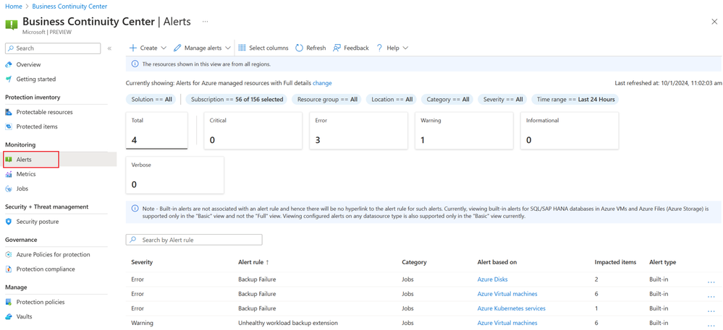
Task: Click the change view link
Action: 322,83
